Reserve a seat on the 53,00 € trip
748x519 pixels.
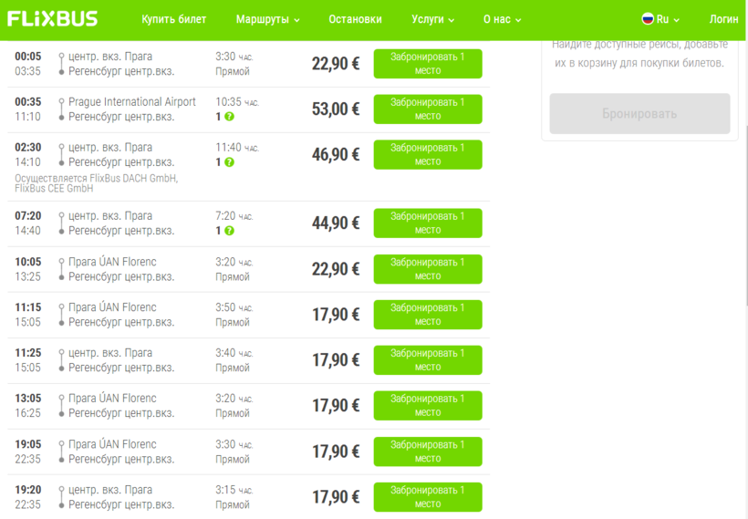(x=427, y=109)
